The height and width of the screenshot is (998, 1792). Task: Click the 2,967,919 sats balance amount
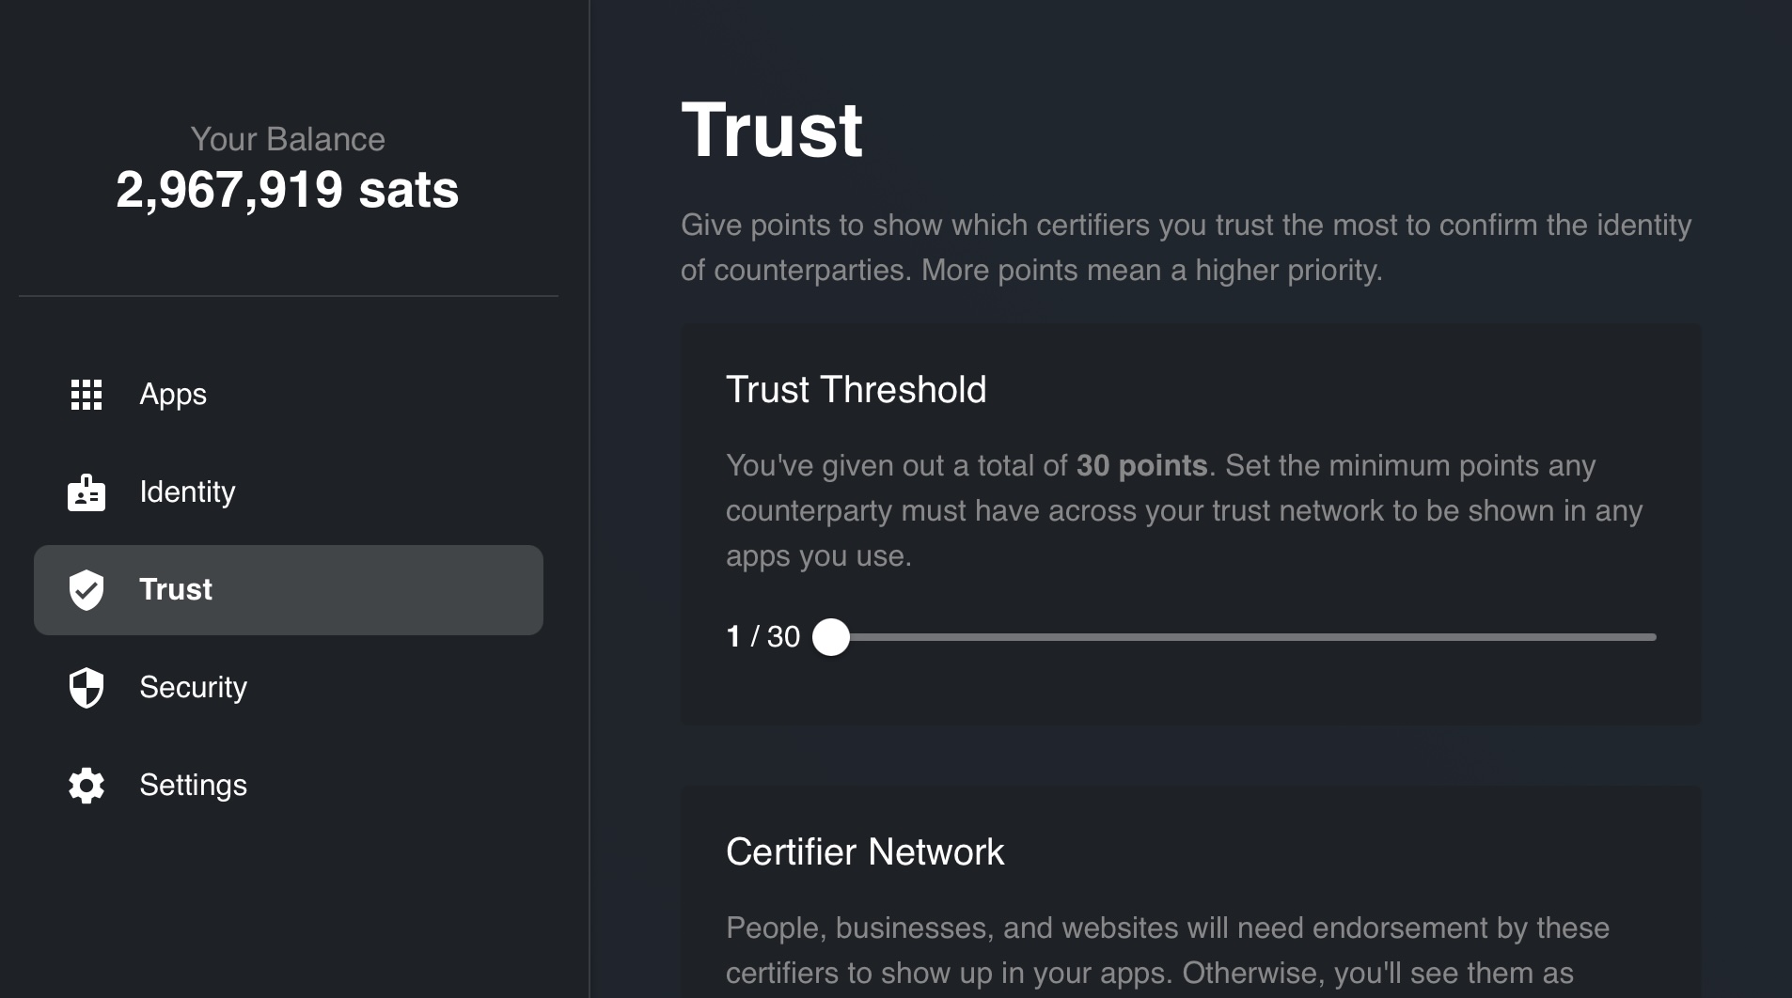(287, 190)
